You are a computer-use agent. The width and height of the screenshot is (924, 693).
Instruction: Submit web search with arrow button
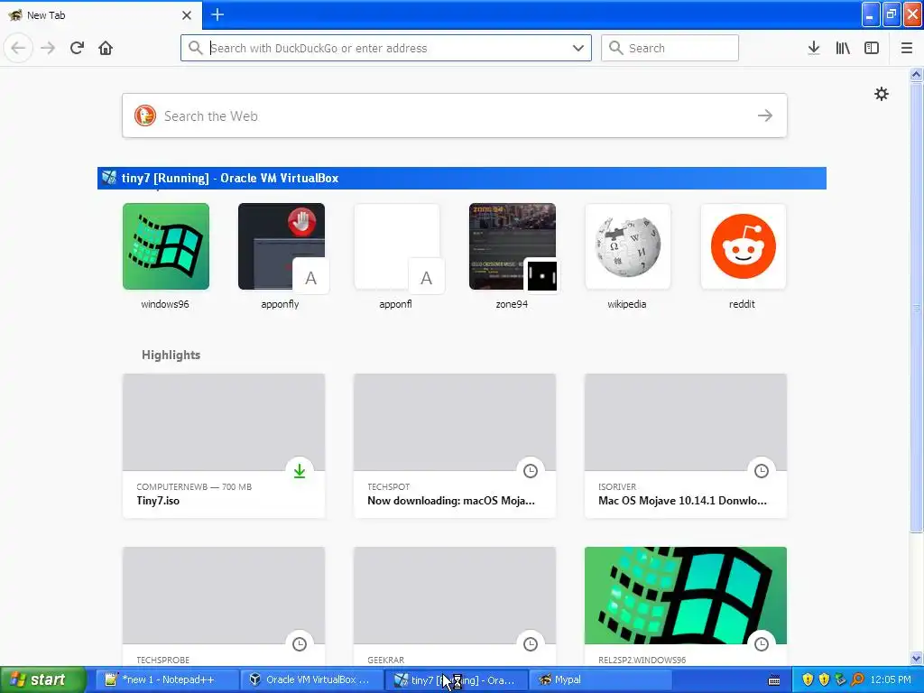(x=765, y=115)
